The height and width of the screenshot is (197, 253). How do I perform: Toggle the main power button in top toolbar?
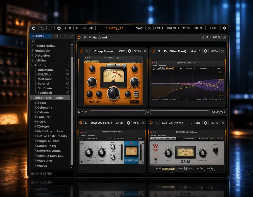click(34, 28)
